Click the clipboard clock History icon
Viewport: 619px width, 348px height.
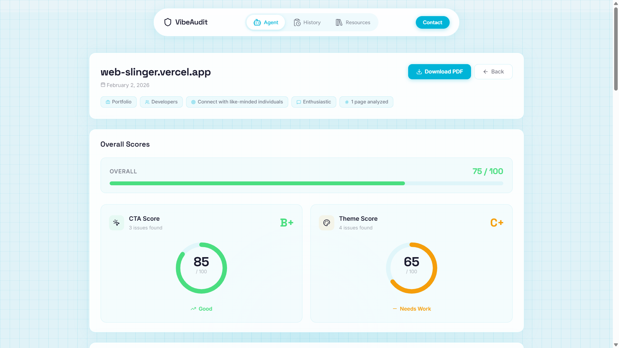[x=297, y=23]
